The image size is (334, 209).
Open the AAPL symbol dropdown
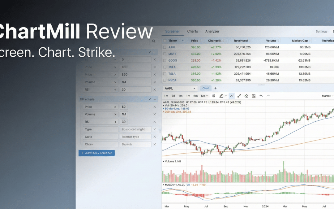click(x=180, y=88)
